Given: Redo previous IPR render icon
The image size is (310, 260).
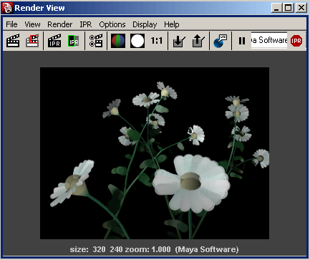Looking at the screenshot, I should [54, 41].
